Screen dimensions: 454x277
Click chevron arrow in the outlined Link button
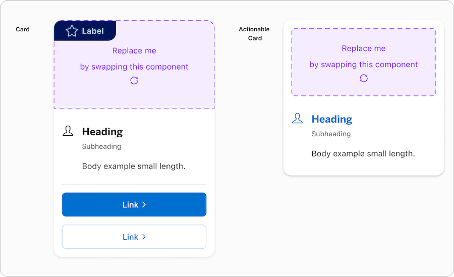[144, 237]
